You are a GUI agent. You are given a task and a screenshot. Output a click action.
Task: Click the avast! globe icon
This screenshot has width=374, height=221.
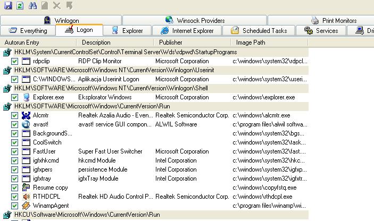click(x=26, y=124)
